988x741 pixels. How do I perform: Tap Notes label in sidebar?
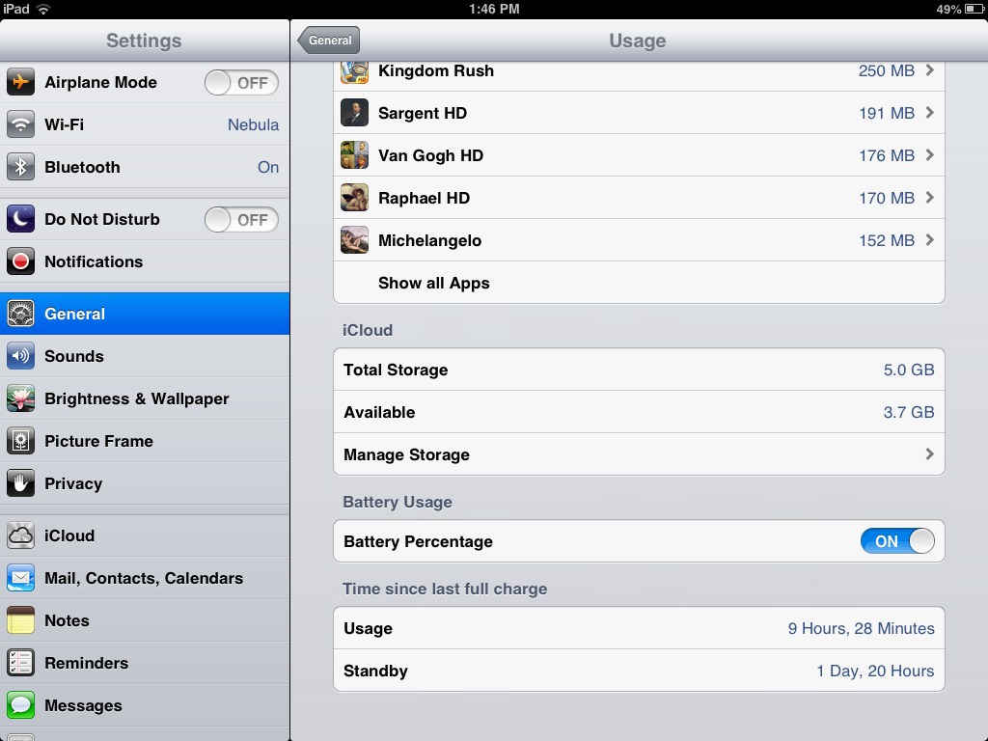(67, 620)
